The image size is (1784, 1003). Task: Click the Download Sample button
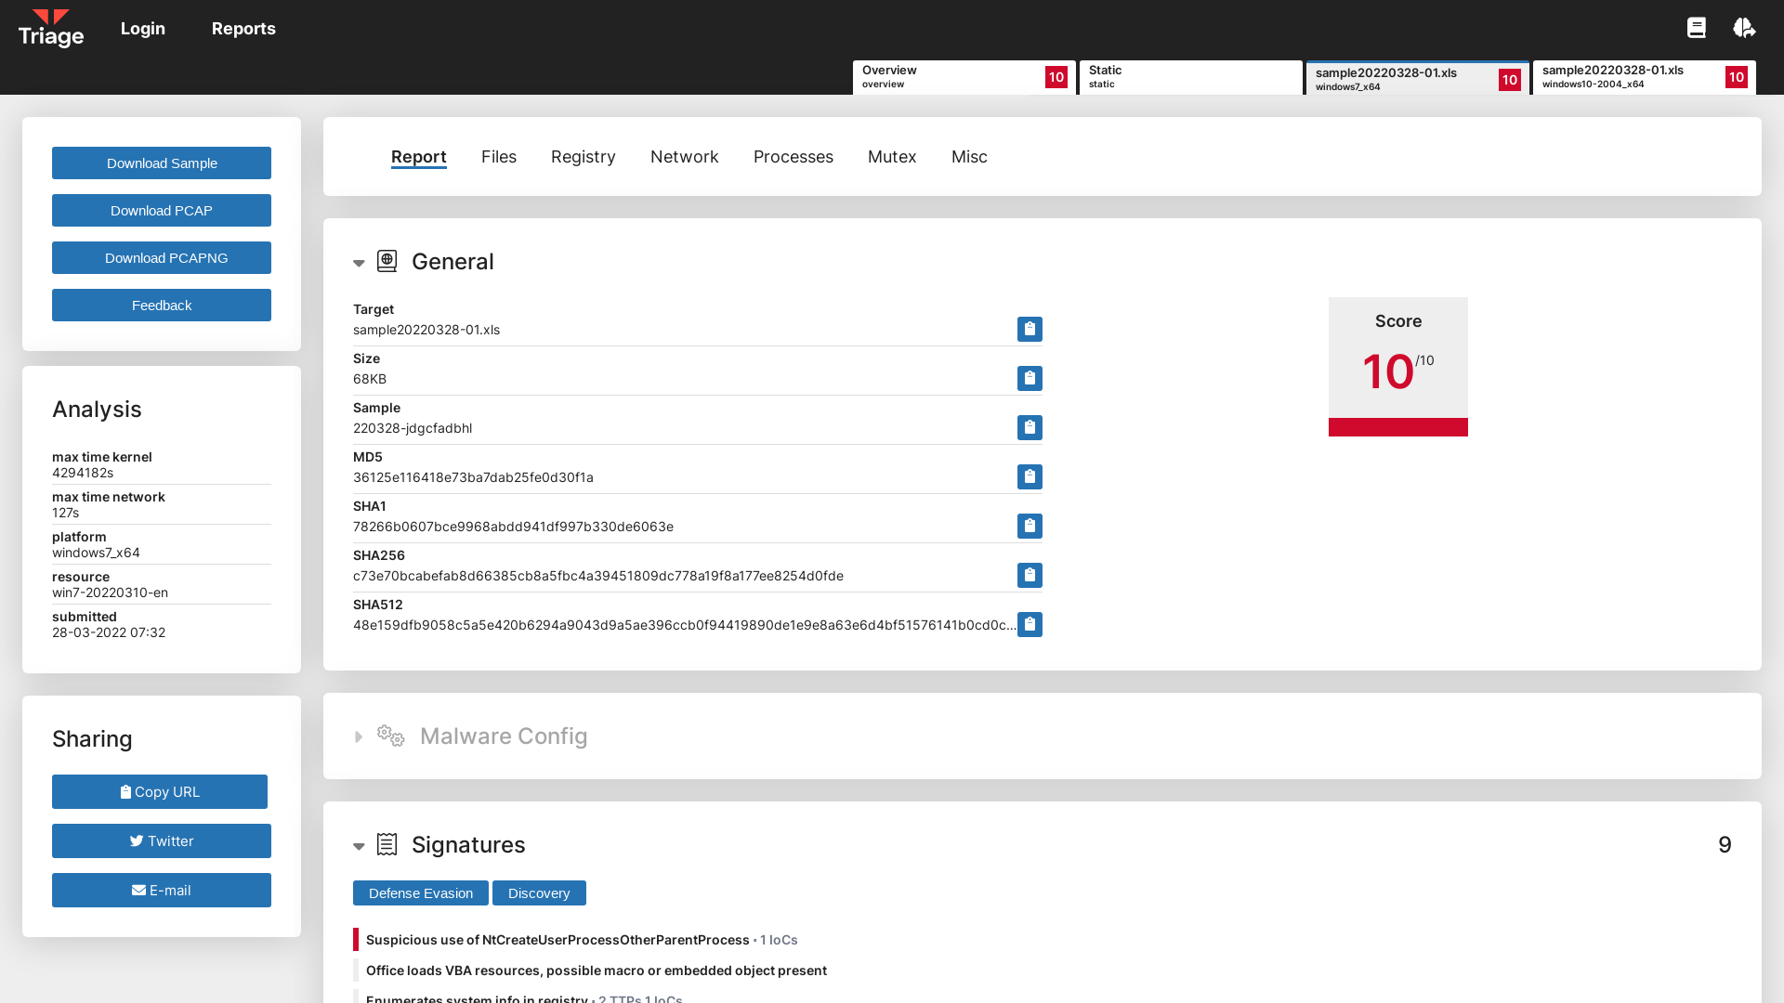(x=162, y=163)
